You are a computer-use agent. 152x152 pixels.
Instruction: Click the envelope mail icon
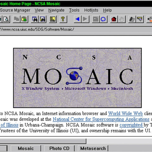140,19
